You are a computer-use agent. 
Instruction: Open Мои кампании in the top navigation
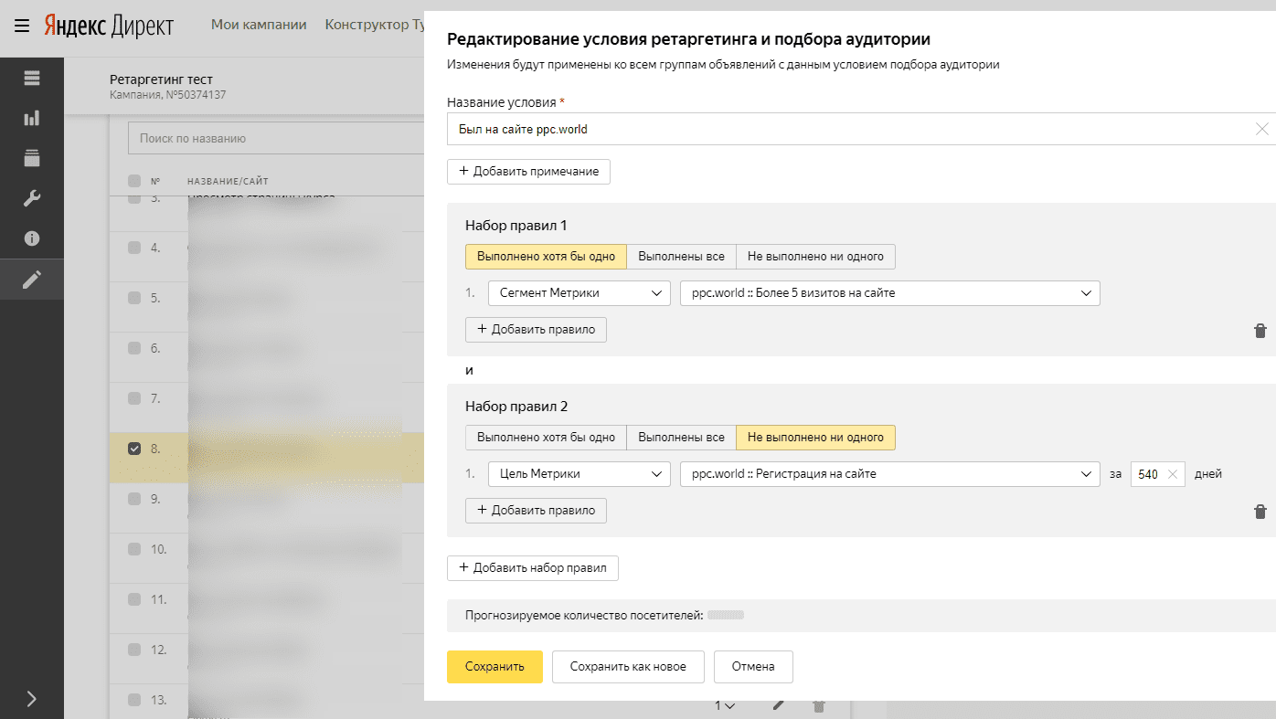click(259, 25)
